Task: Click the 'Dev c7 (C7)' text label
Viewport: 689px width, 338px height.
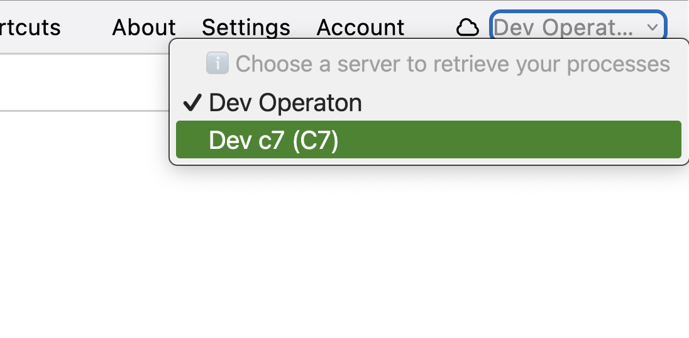Action: pyautogui.click(x=273, y=140)
